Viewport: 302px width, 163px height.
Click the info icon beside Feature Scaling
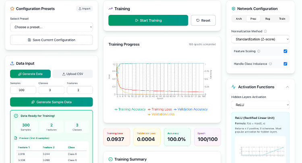(x=259, y=51)
